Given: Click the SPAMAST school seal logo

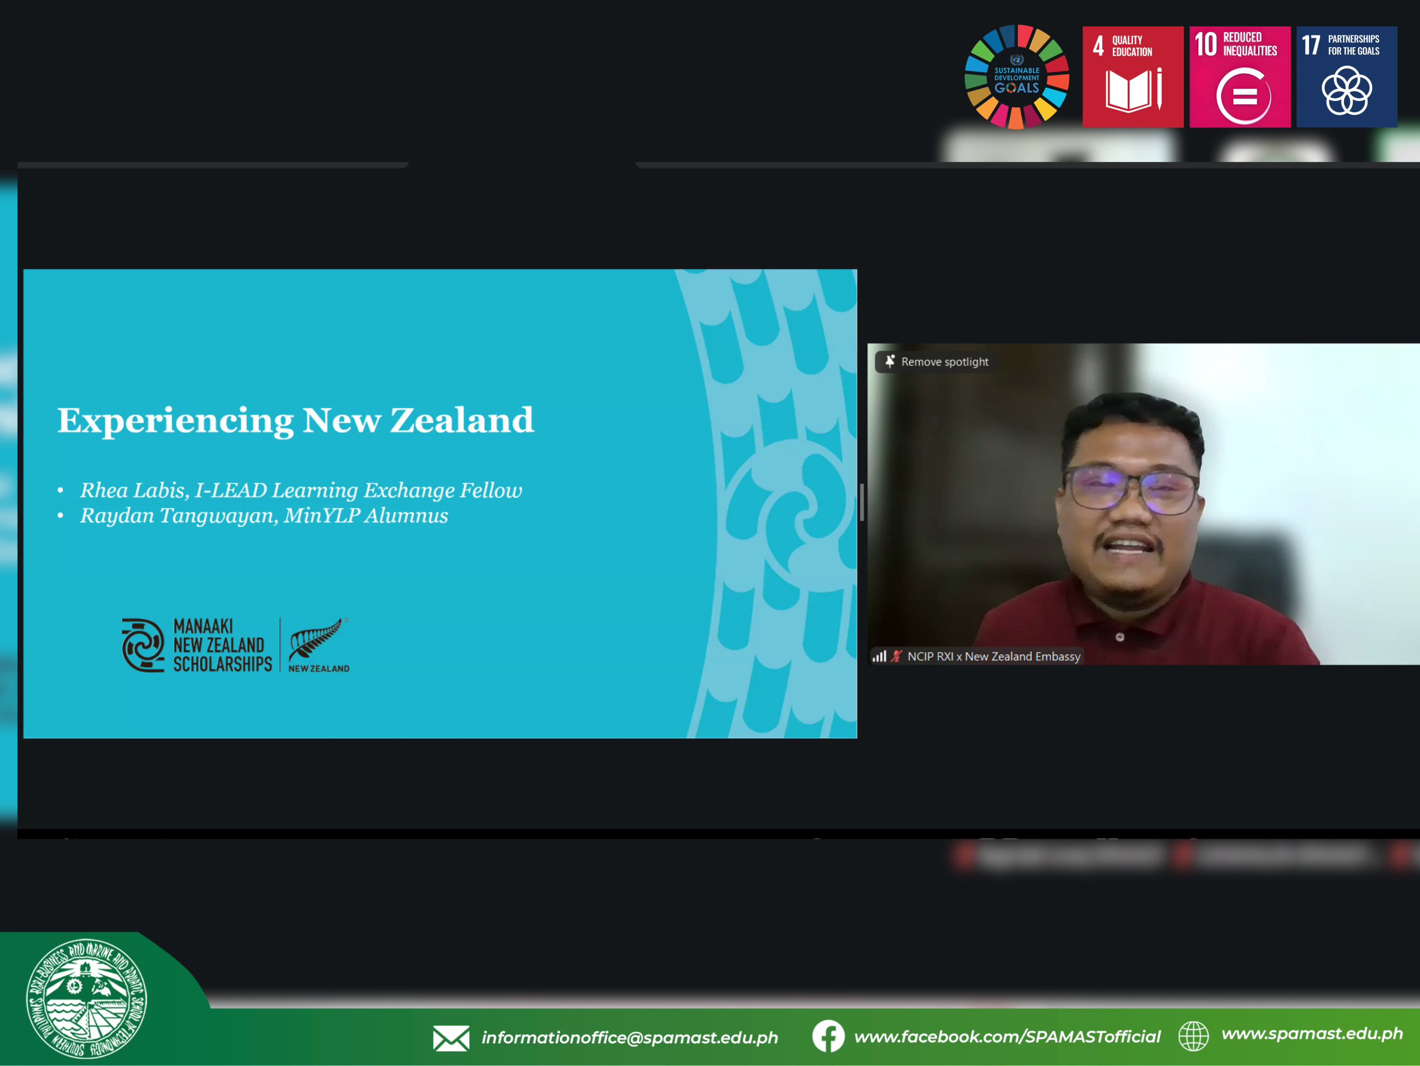Looking at the screenshot, I should (x=86, y=999).
